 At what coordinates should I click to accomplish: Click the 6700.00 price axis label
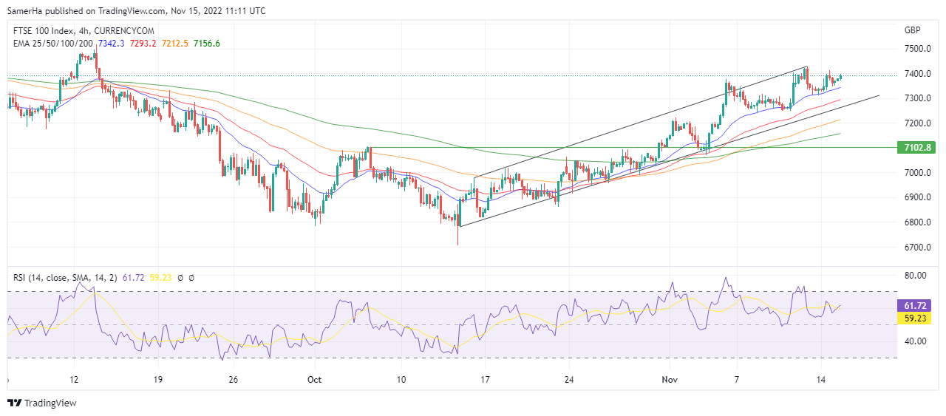pos(917,248)
